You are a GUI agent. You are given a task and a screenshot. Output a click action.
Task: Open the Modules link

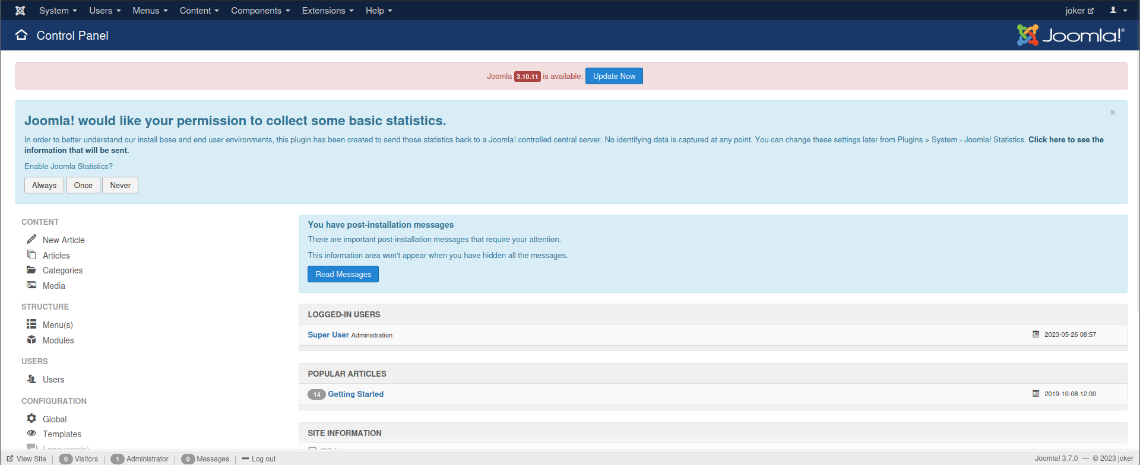[x=58, y=340]
